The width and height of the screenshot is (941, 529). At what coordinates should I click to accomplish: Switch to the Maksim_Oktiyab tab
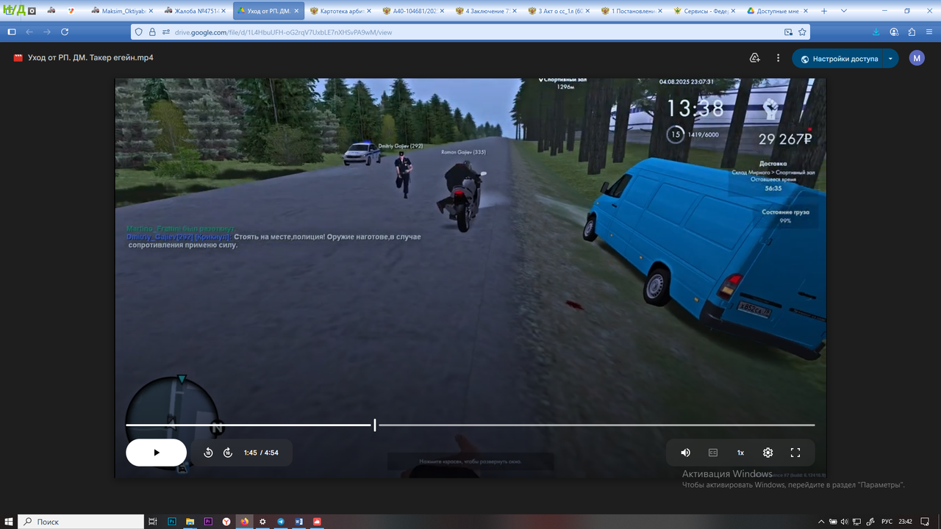tap(123, 11)
